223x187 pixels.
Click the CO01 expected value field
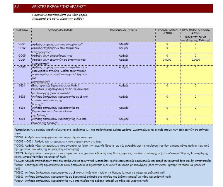tap(168, 44)
